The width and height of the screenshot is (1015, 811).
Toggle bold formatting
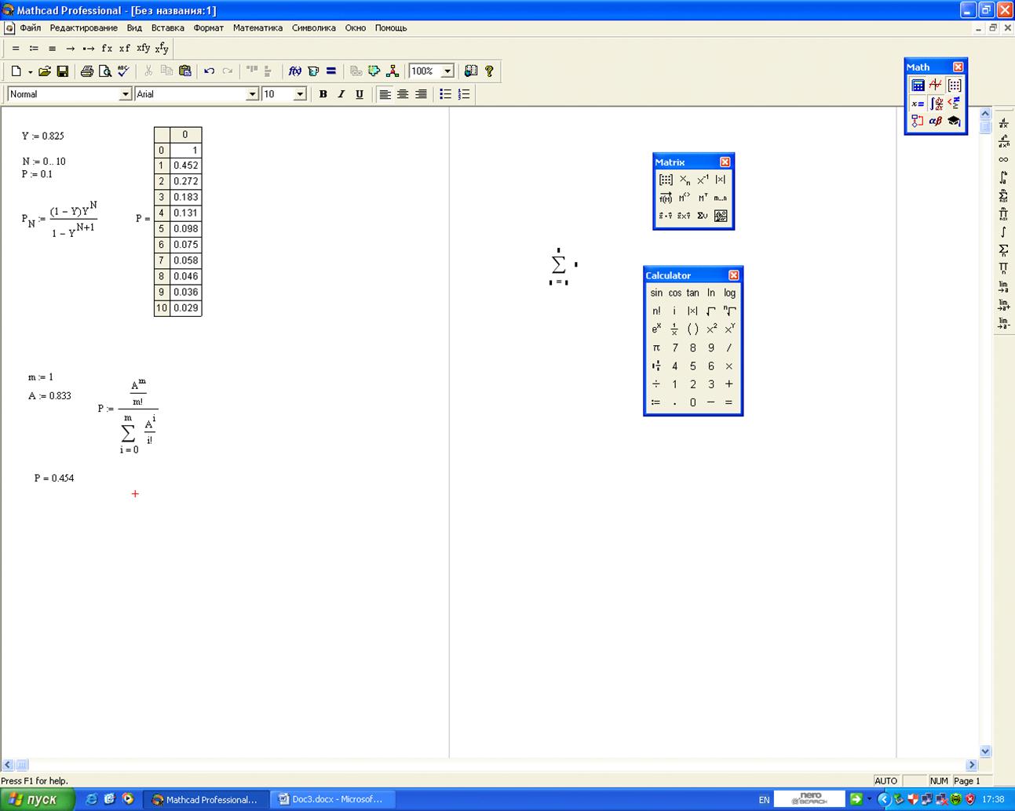[323, 94]
